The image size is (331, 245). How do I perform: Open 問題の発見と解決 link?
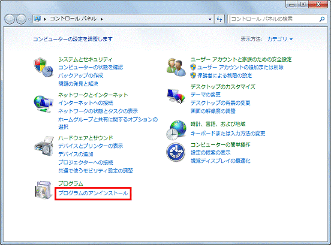(x=79, y=84)
